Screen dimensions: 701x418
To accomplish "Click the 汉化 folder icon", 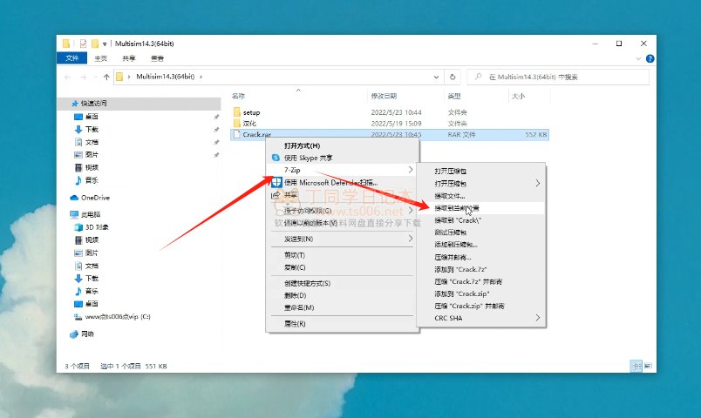I will click(x=237, y=124).
